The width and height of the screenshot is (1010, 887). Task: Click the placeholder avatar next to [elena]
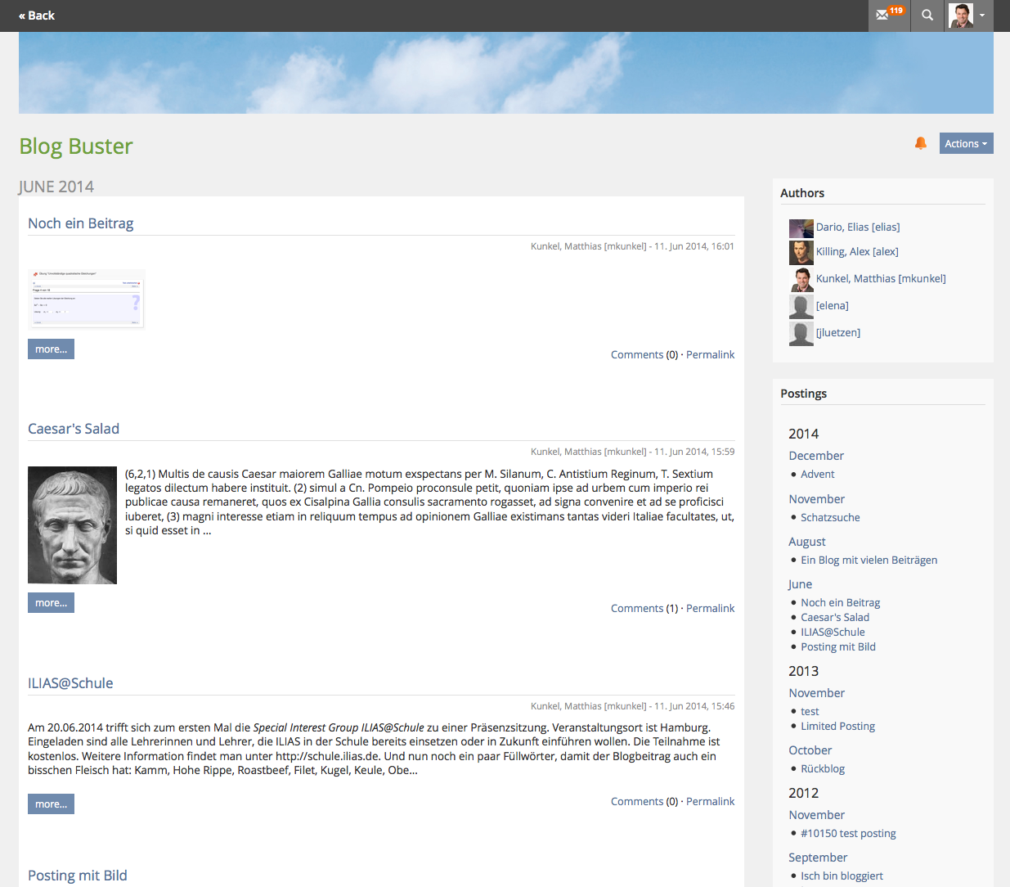(x=801, y=306)
